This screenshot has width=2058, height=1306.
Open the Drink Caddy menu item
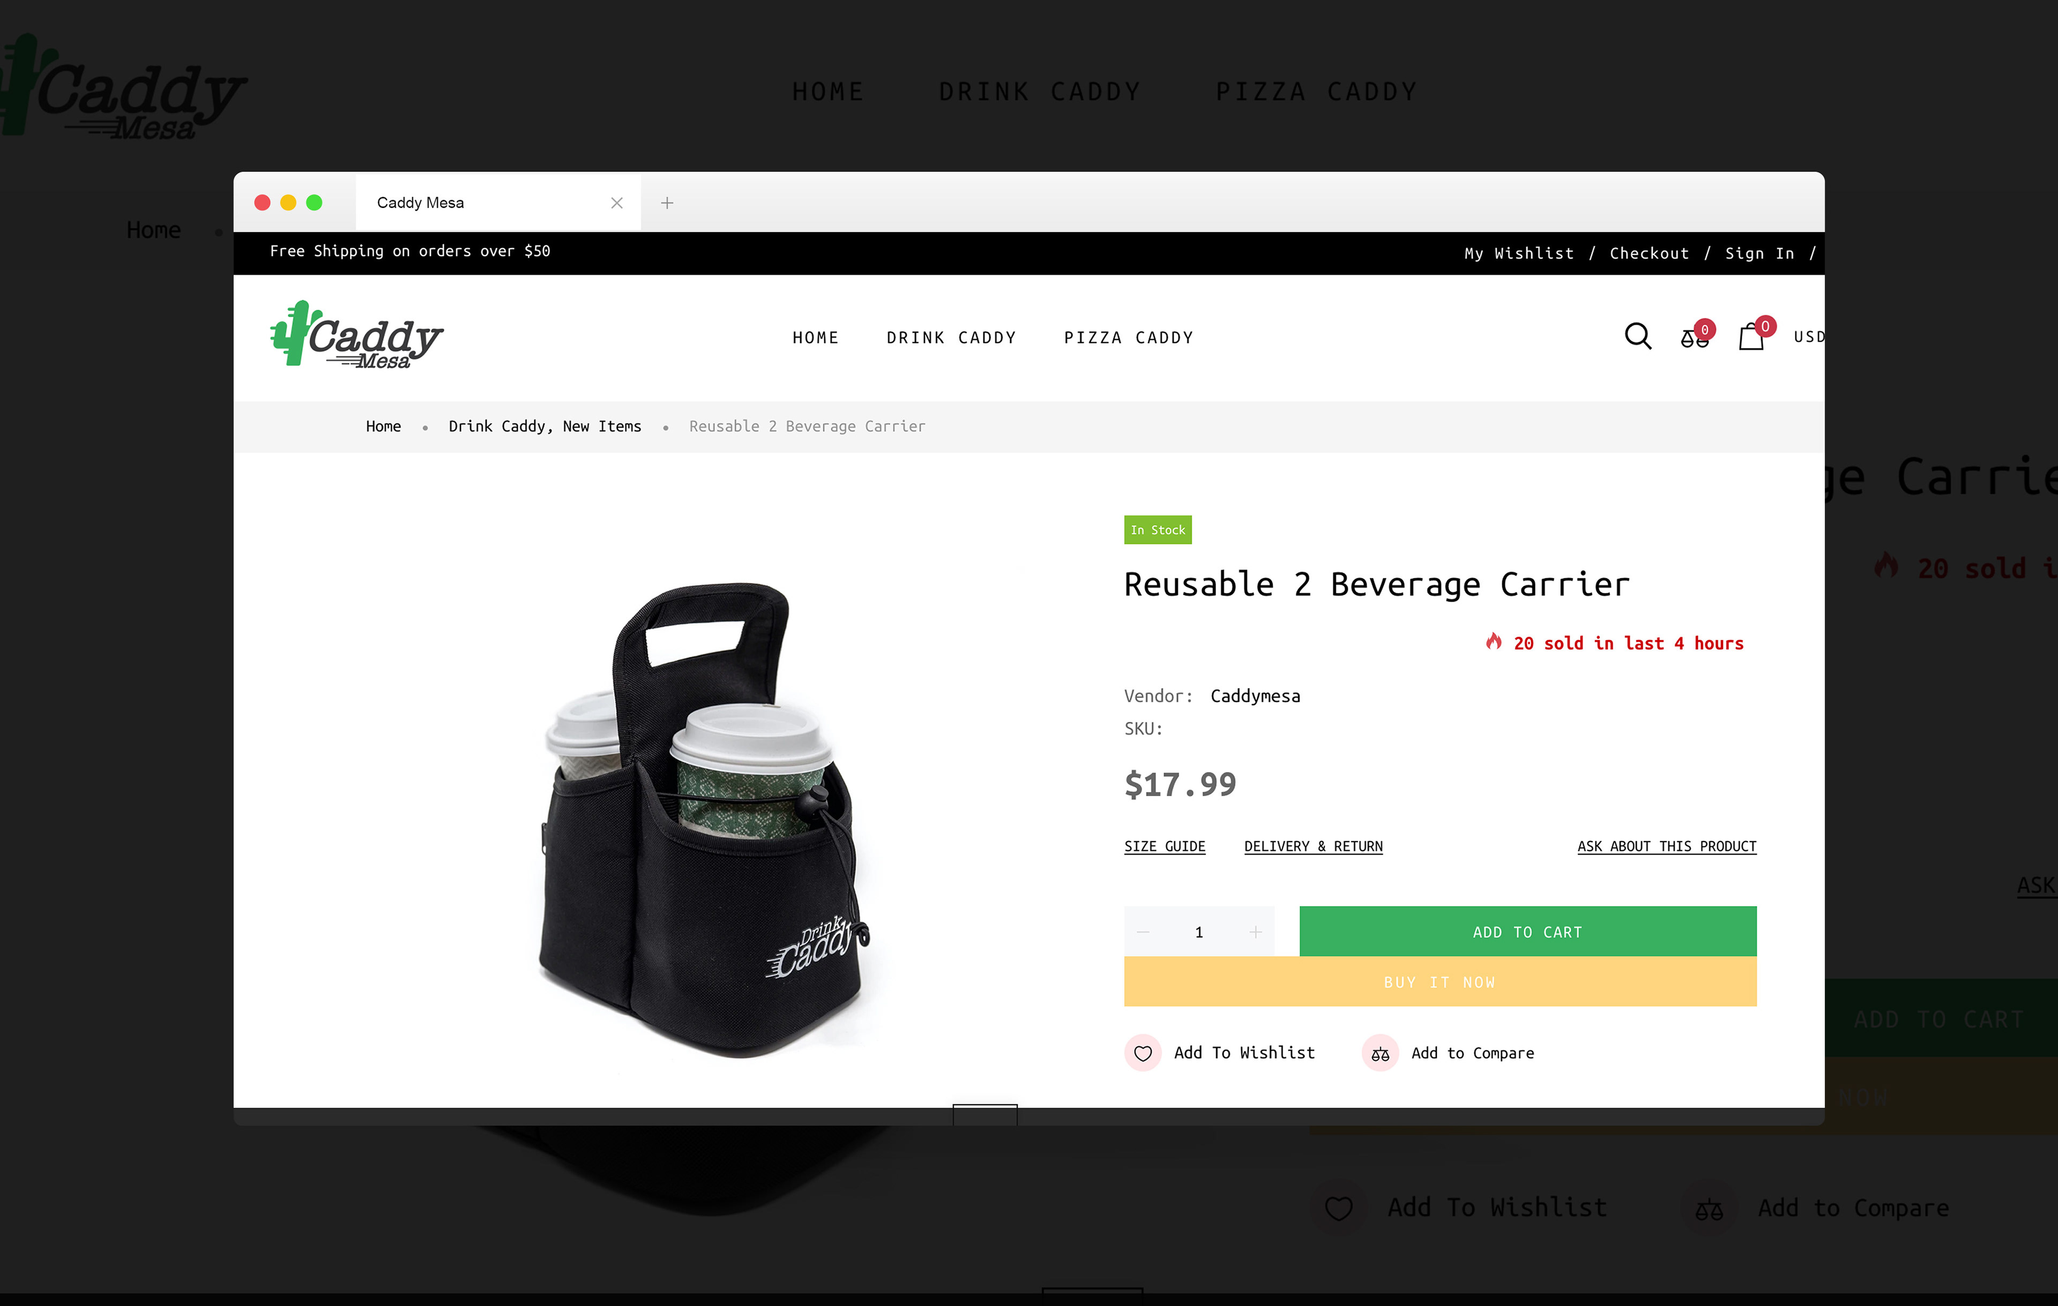coord(951,337)
